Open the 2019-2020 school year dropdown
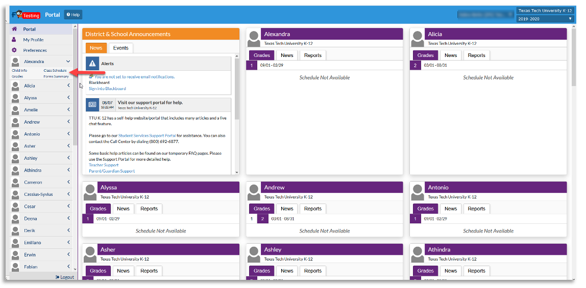Viewport: 586px width, 288px height. tap(545, 19)
